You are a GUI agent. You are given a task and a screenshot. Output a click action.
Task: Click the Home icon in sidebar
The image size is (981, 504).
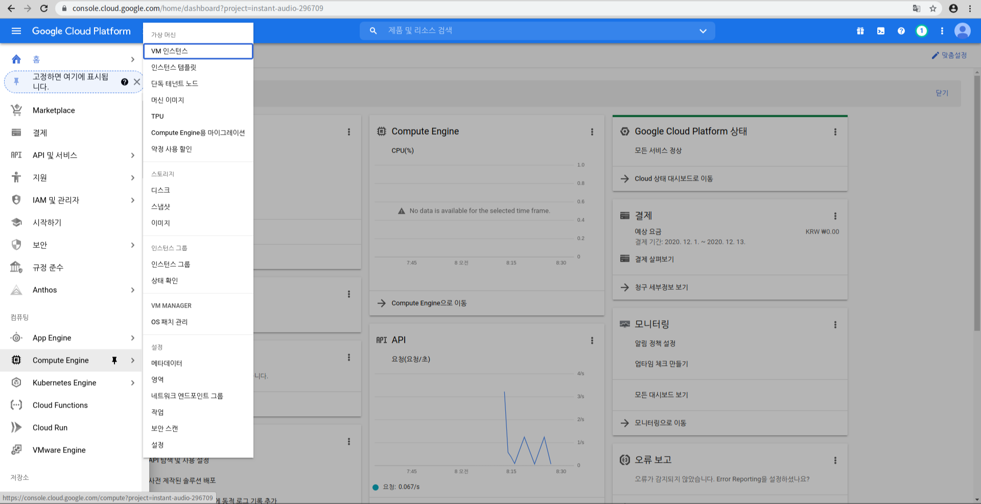(x=16, y=59)
